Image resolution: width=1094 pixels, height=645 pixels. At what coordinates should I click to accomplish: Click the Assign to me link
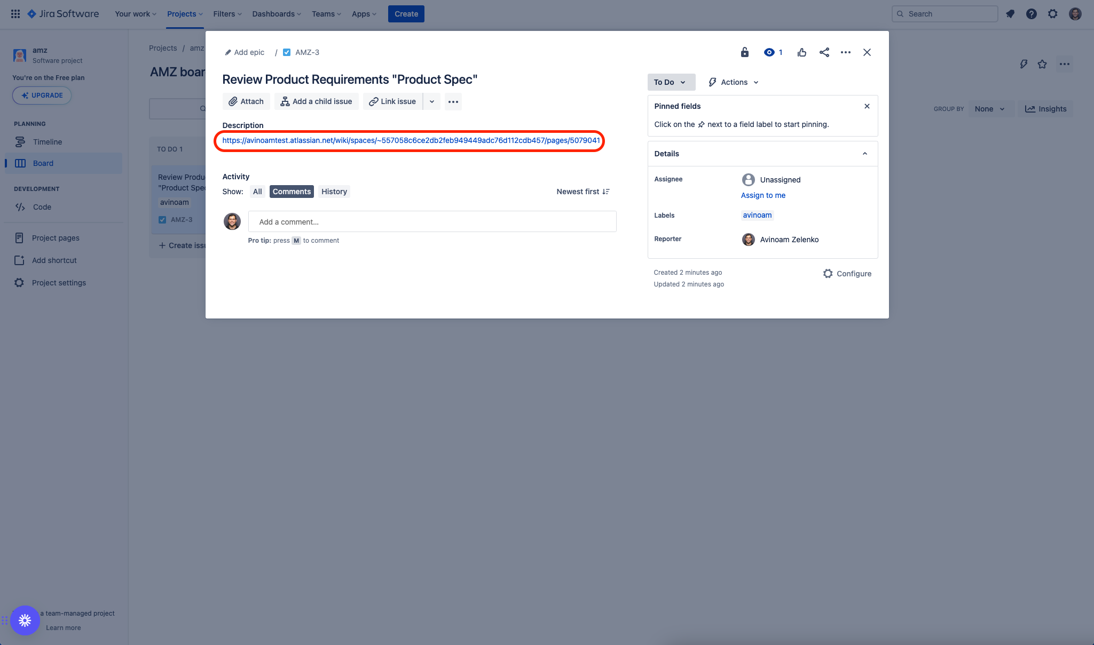[x=763, y=195]
